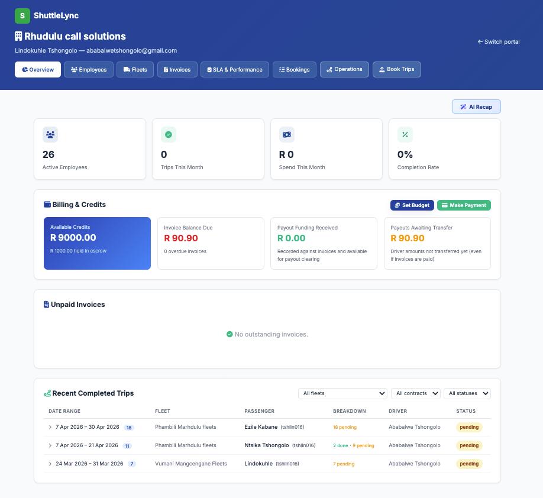Click the Invoice Balance Due card
543x498 pixels.
[x=211, y=244]
